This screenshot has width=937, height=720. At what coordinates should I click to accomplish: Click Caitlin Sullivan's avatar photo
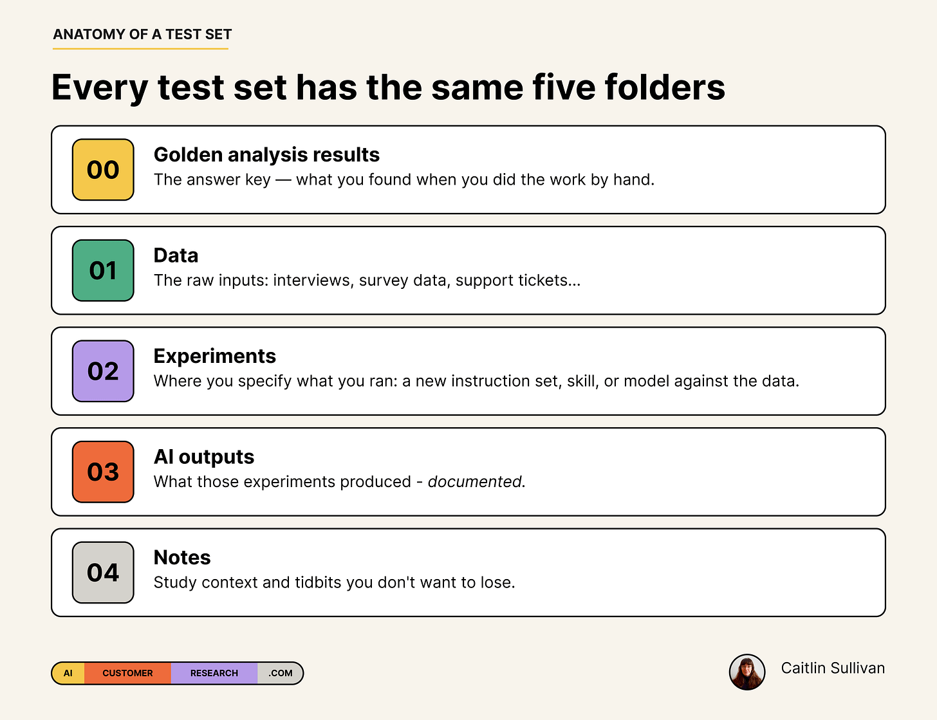(747, 672)
